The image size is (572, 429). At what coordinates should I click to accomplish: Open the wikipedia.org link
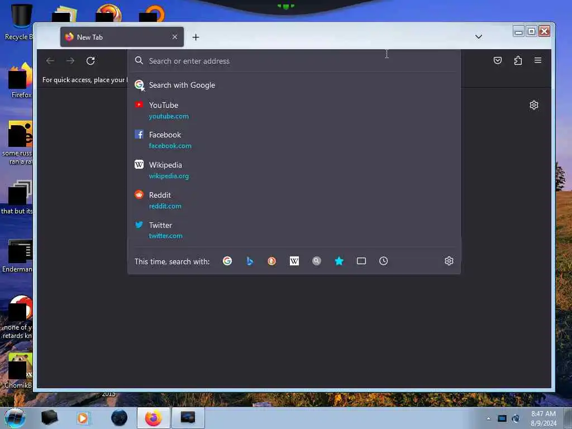(169, 176)
